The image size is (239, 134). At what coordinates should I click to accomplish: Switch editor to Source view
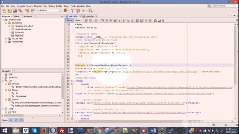click(69, 20)
